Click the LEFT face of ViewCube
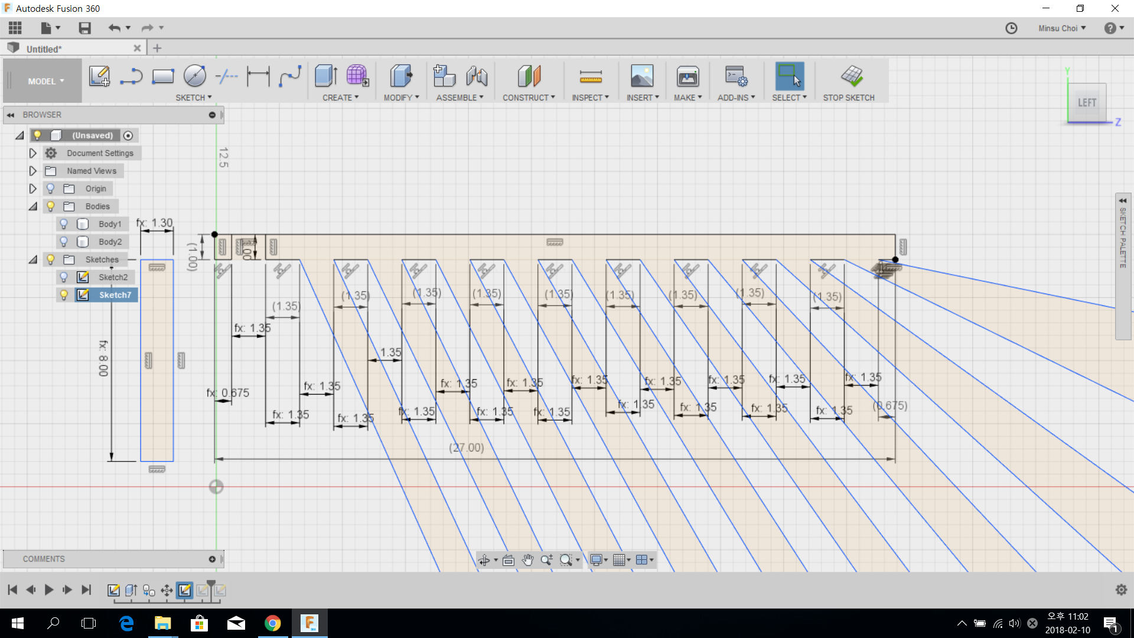 tap(1087, 102)
